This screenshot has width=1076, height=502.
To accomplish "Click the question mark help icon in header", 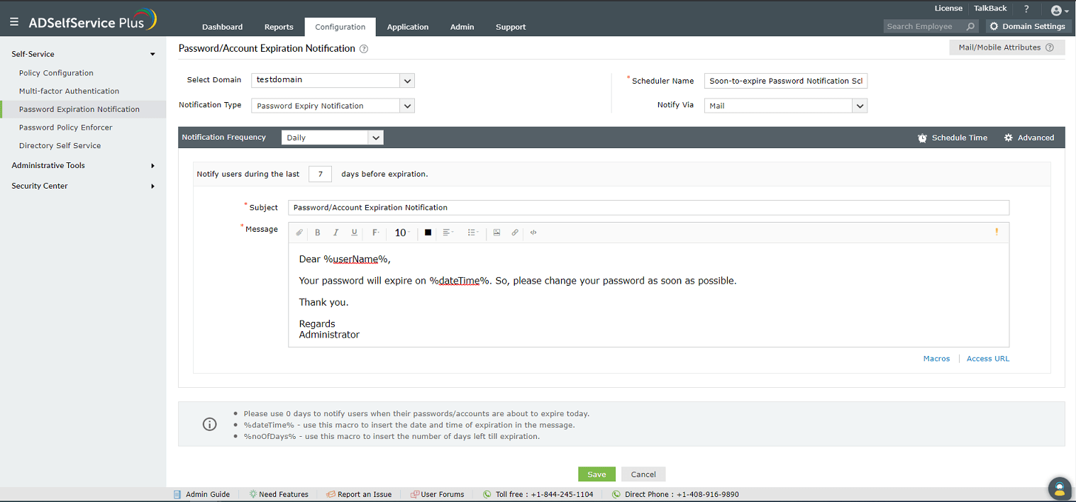I will tap(1026, 9).
